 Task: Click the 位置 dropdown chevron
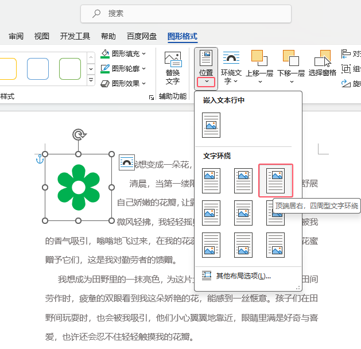click(x=206, y=82)
